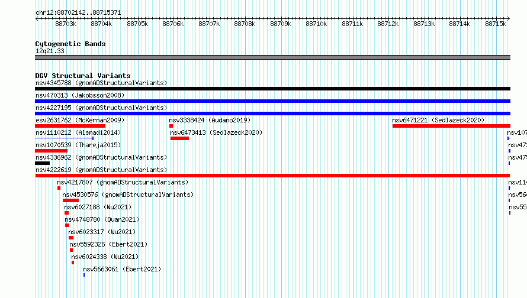Click thin blue nsv1110212 variant line

click(x=64, y=138)
